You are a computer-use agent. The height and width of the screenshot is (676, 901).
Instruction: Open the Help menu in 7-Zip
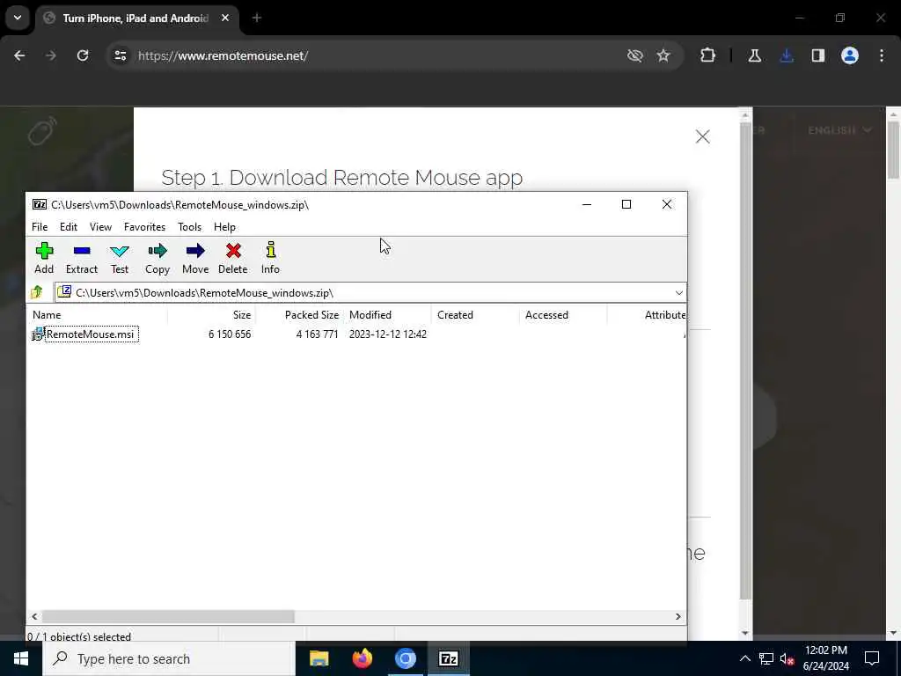tap(224, 227)
